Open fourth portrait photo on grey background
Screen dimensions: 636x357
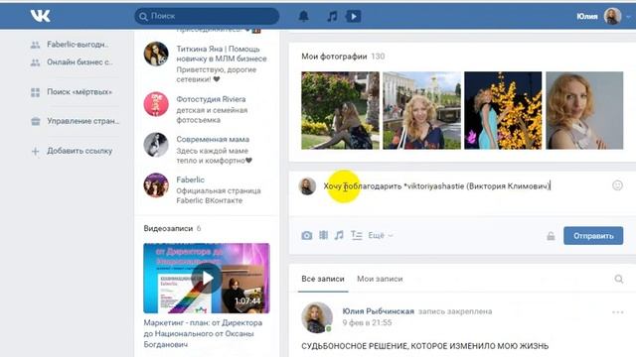[x=584, y=110]
